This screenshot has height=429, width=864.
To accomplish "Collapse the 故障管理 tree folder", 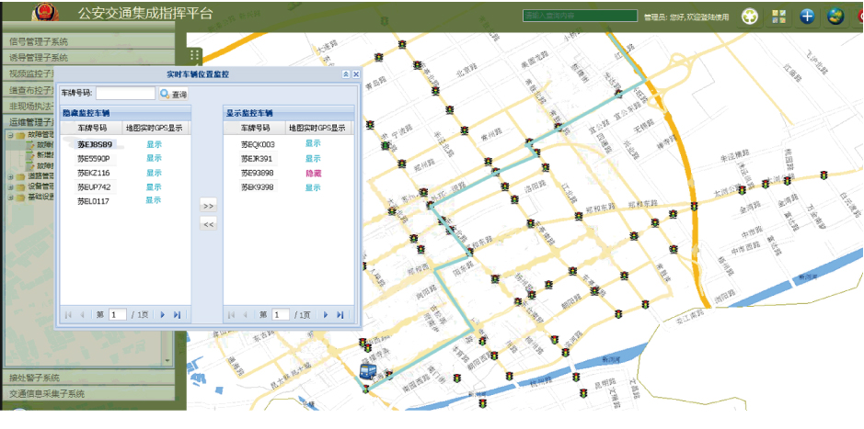I will click(10, 135).
